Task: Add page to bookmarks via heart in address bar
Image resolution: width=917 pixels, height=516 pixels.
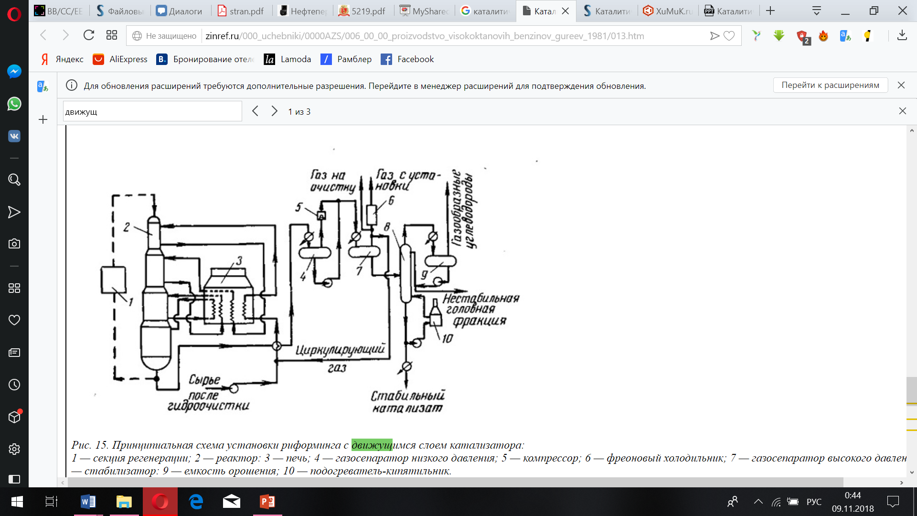Action: click(729, 36)
